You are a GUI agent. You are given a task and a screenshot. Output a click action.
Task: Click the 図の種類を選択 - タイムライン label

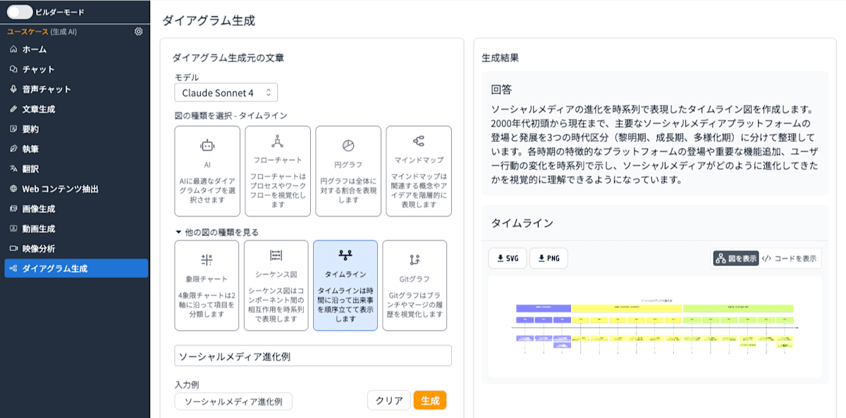point(231,115)
